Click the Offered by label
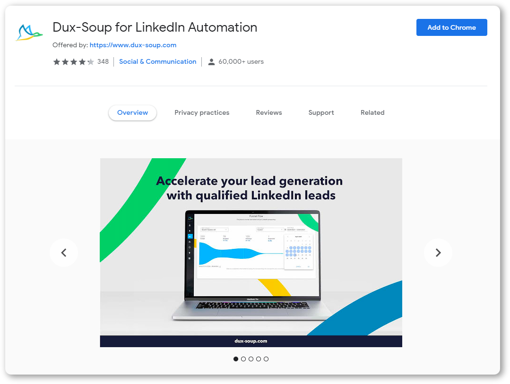This screenshot has width=510, height=384. [x=70, y=45]
